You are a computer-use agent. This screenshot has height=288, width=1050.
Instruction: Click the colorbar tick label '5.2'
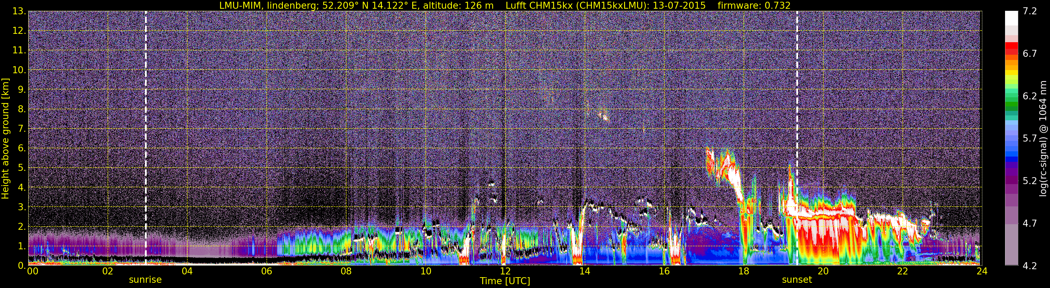(1030, 181)
